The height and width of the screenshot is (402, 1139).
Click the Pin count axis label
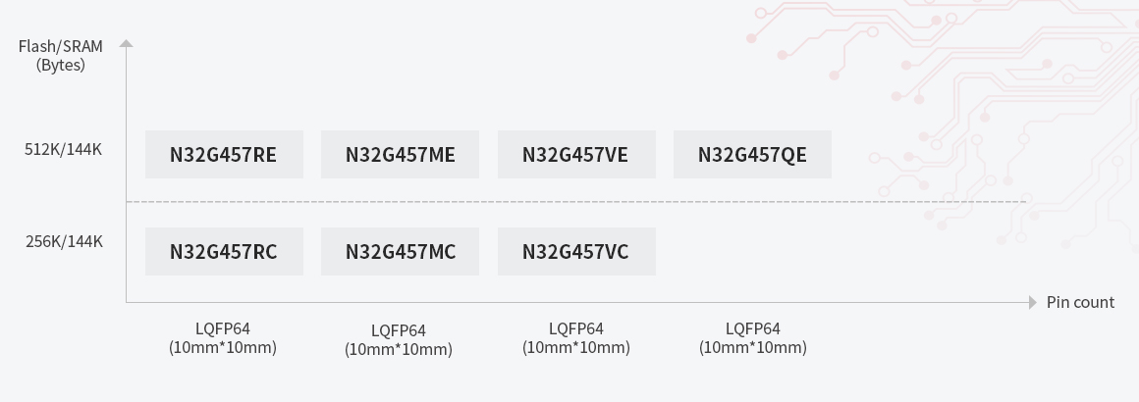pyautogui.click(x=1080, y=302)
